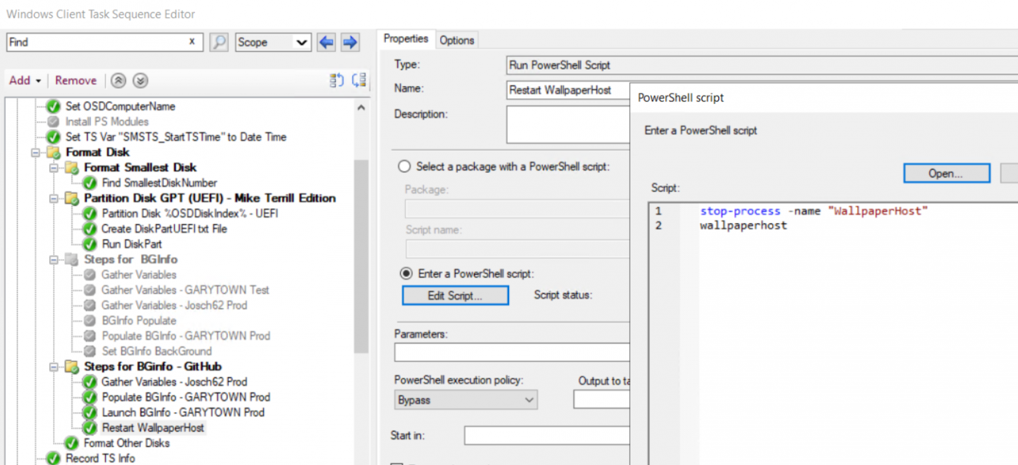The image size is (1018, 465).
Task: Open the Add dropdown menu
Action: (x=25, y=80)
